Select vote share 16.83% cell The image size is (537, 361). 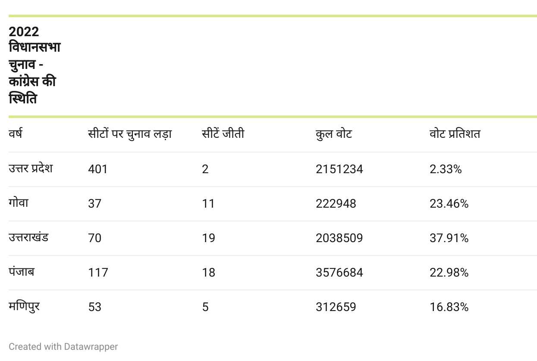(449, 307)
